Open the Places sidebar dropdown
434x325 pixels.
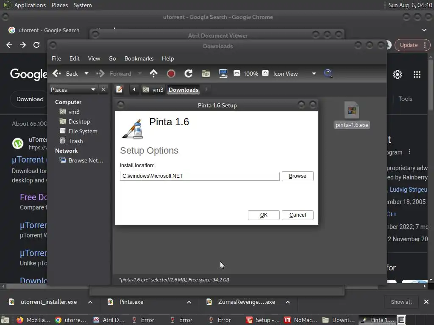[73, 90]
